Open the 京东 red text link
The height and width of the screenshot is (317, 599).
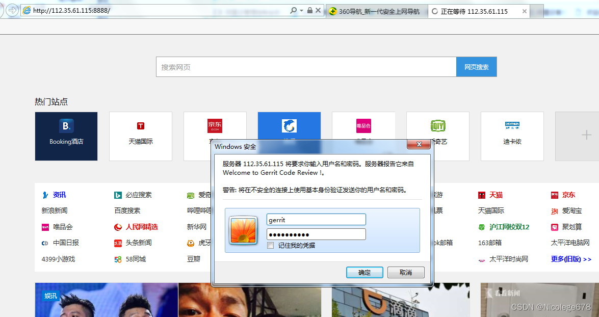pos(568,195)
